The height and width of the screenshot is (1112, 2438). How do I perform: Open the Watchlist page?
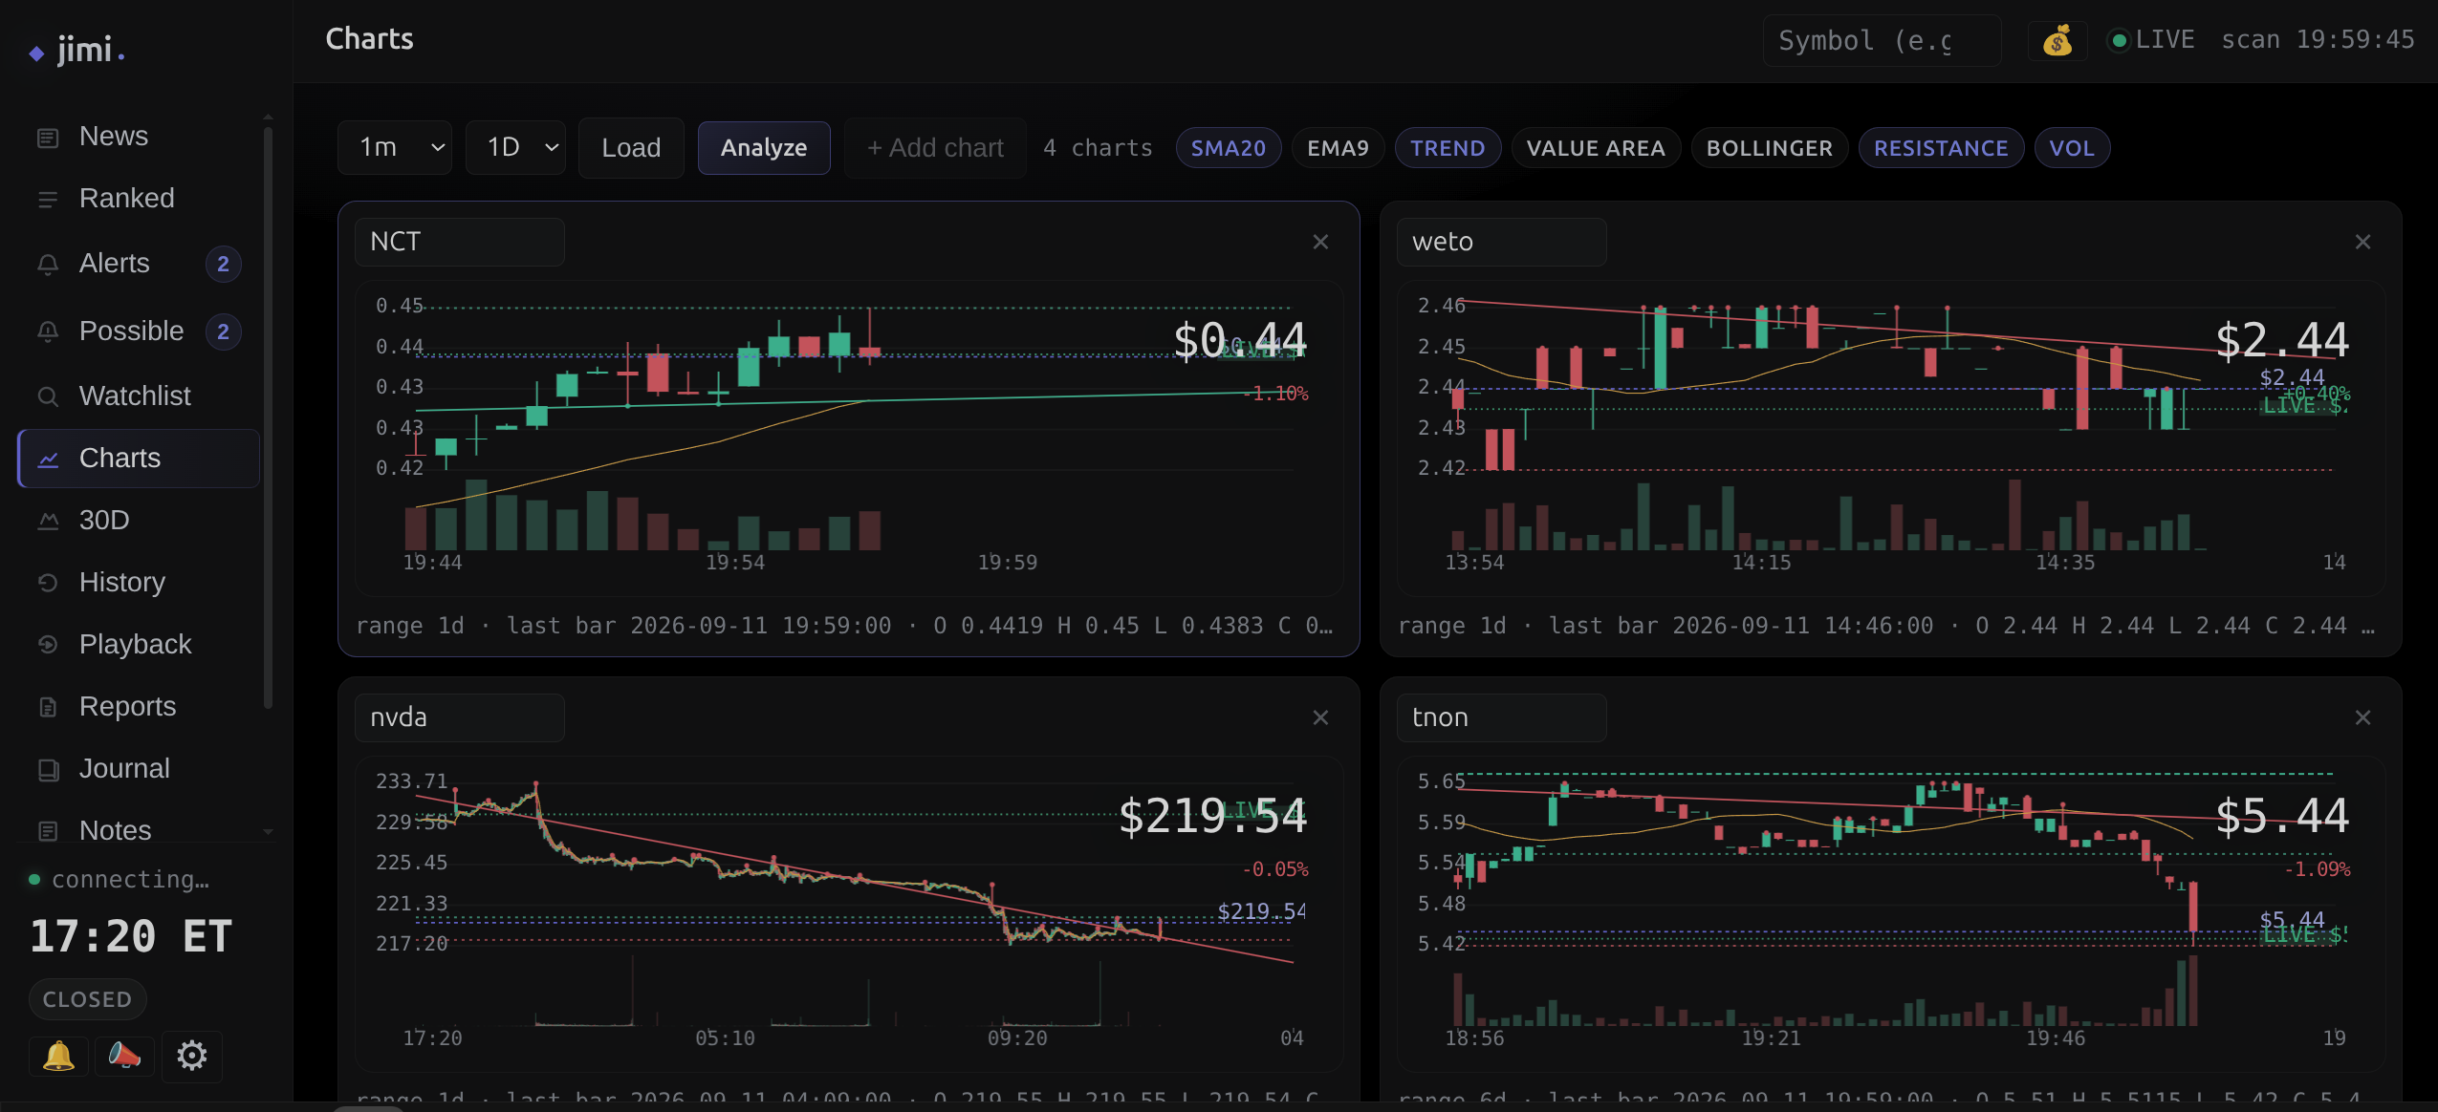139,396
